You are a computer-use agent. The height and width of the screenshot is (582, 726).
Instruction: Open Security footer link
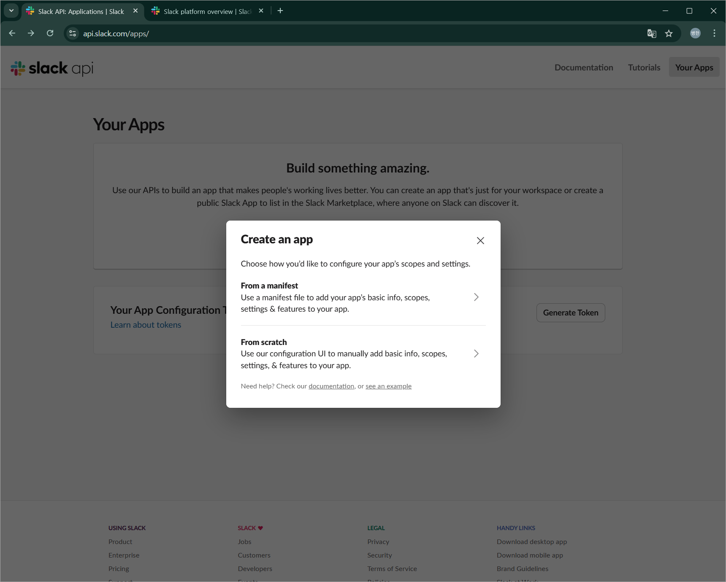[x=379, y=555]
